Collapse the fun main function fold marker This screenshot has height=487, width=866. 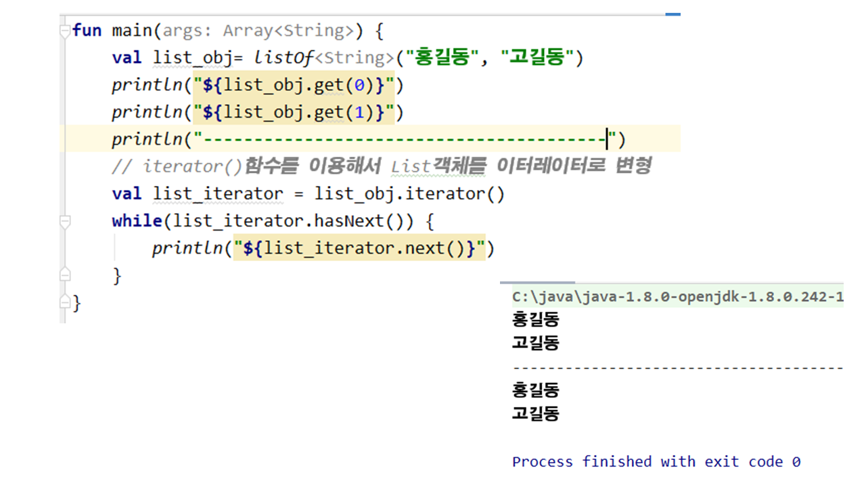coord(64,31)
